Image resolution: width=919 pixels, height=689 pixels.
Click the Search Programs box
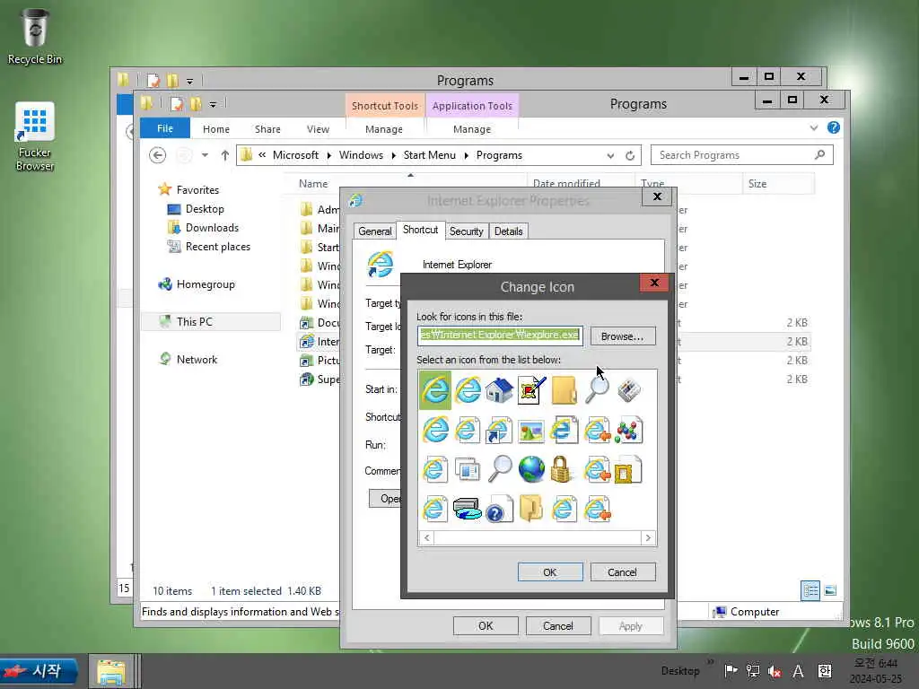pyautogui.click(x=741, y=155)
